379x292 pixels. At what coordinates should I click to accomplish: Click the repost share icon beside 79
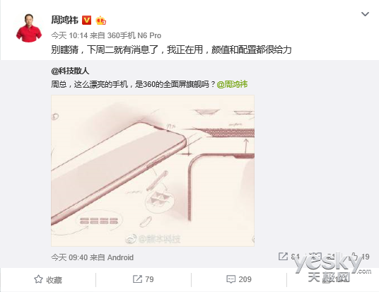[x=137, y=279]
